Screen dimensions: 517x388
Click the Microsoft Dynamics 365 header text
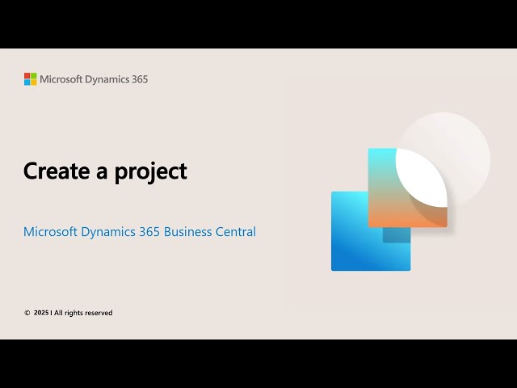click(94, 79)
